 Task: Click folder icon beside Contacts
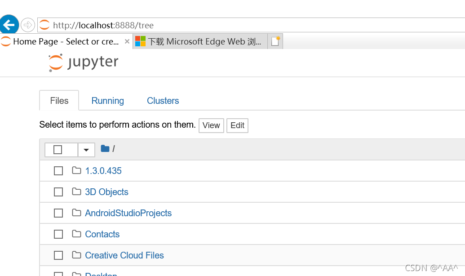76,234
